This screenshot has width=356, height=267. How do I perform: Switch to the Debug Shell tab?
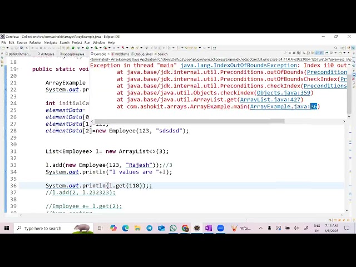click(x=142, y=54)
